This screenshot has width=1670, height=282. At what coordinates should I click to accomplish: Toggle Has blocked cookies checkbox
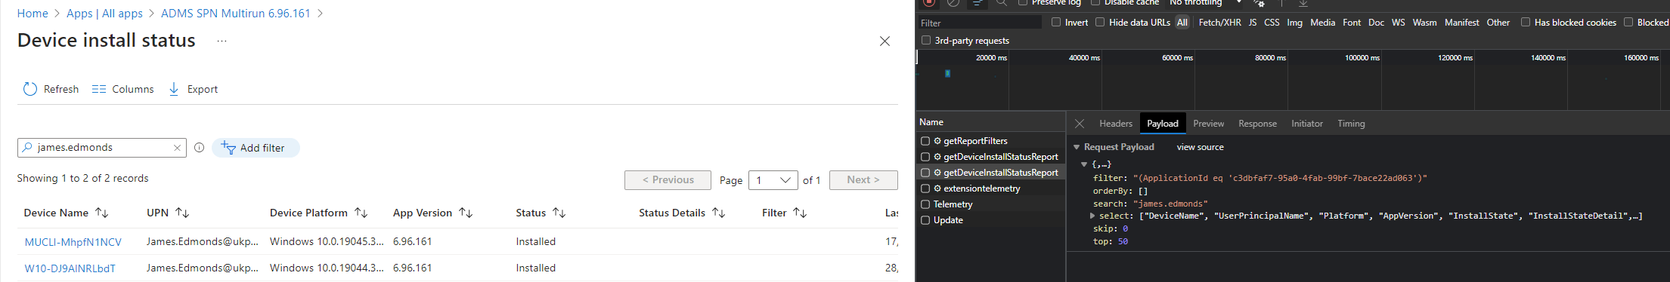(1526, 23)
